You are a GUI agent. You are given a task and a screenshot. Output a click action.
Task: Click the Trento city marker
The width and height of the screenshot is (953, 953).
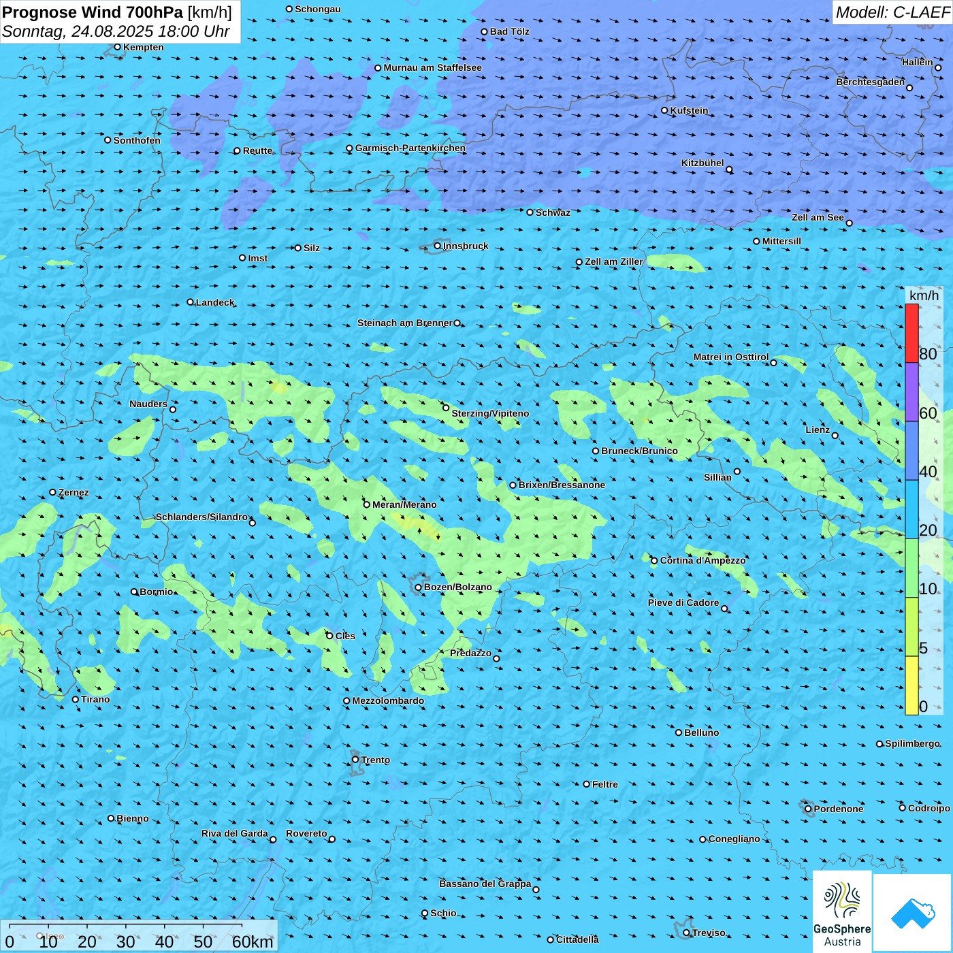[x=355, y=760]
